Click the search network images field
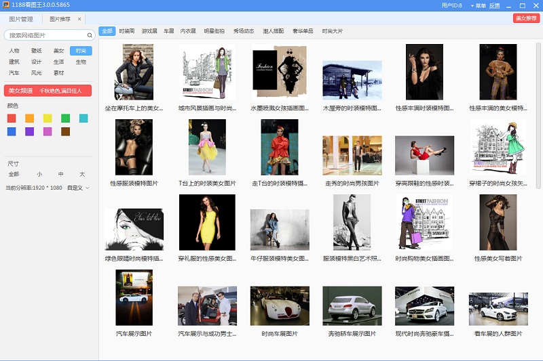This screenshot has width=543, height=361. (x=44, y=35)
